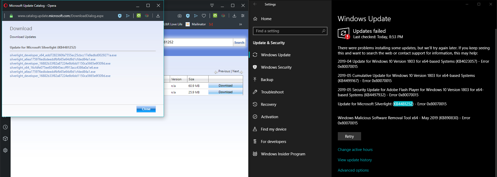Click the Size column header
This screenshot has height=177, width=497.
[x=198, y=79]
